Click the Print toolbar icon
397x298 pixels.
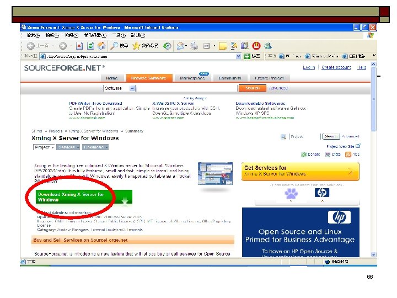coord(194,46)
